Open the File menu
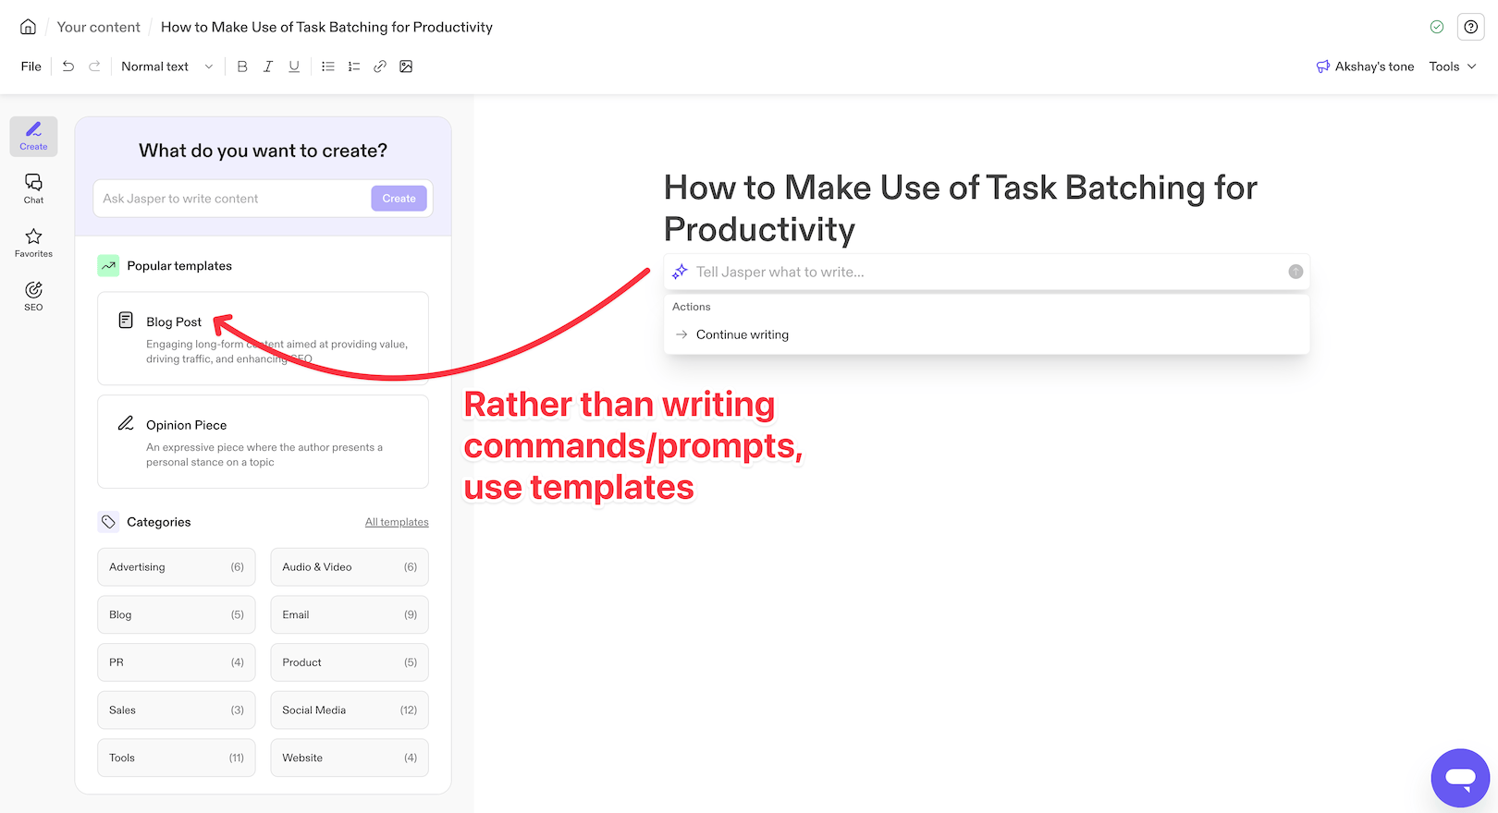The height and width of the screenshot is (813, 1498). click(x=31, y=67)
